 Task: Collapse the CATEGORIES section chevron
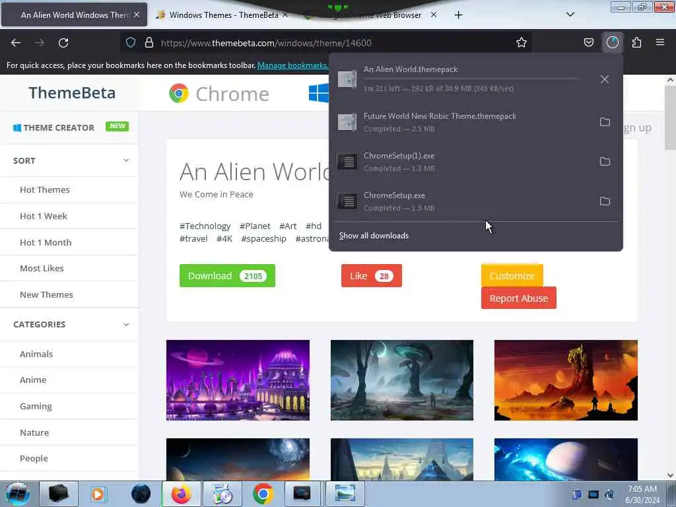(x=126, y=325)
